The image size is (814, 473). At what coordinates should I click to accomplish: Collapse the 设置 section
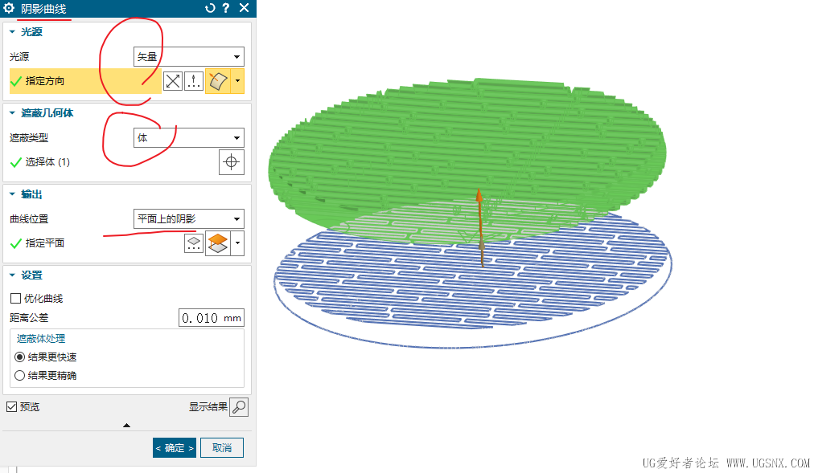(x=12, y=275)
